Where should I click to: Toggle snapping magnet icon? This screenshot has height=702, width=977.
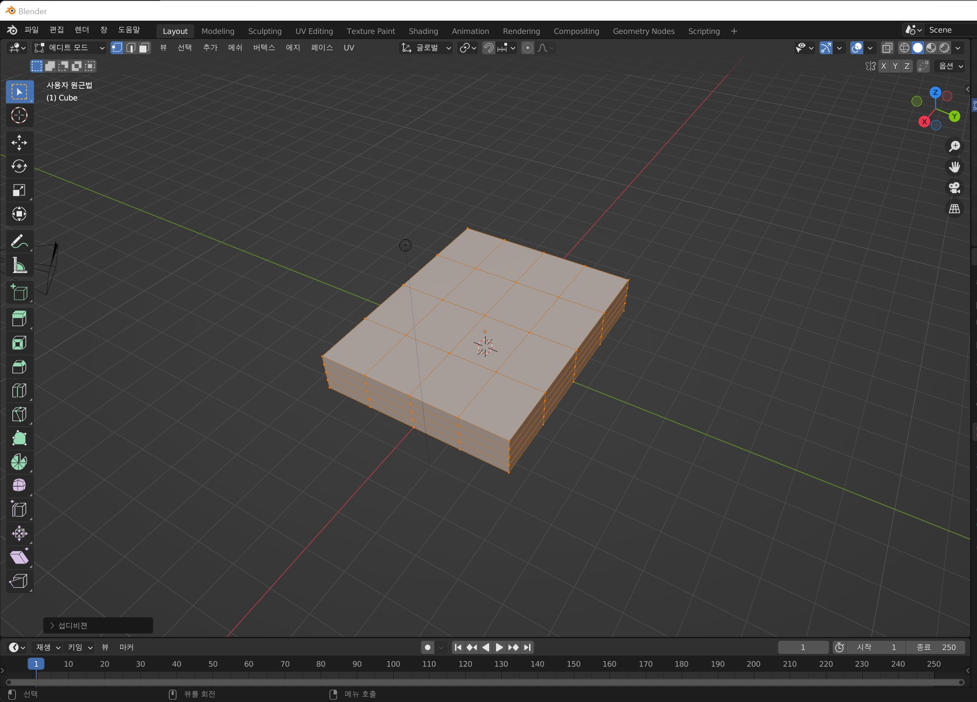[x=489, y=48]
